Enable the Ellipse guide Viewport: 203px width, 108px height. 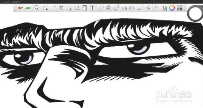tap(109, 8)
